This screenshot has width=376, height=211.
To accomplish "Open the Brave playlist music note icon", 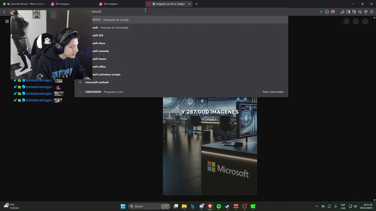I will tap(342, 12).
